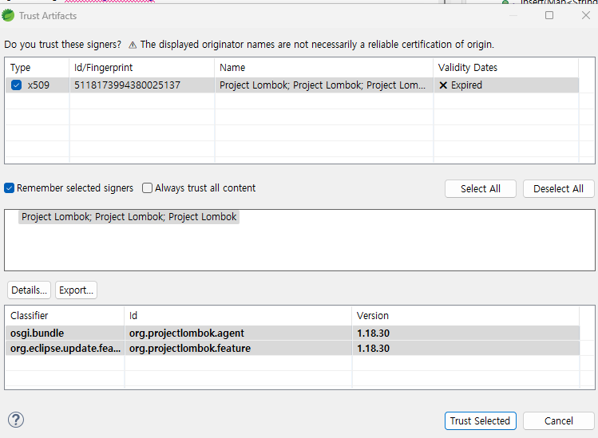The width and height of the screenshot is (598, 438).
Task: Click the Id column header in artifacts table
Action: 238,316
